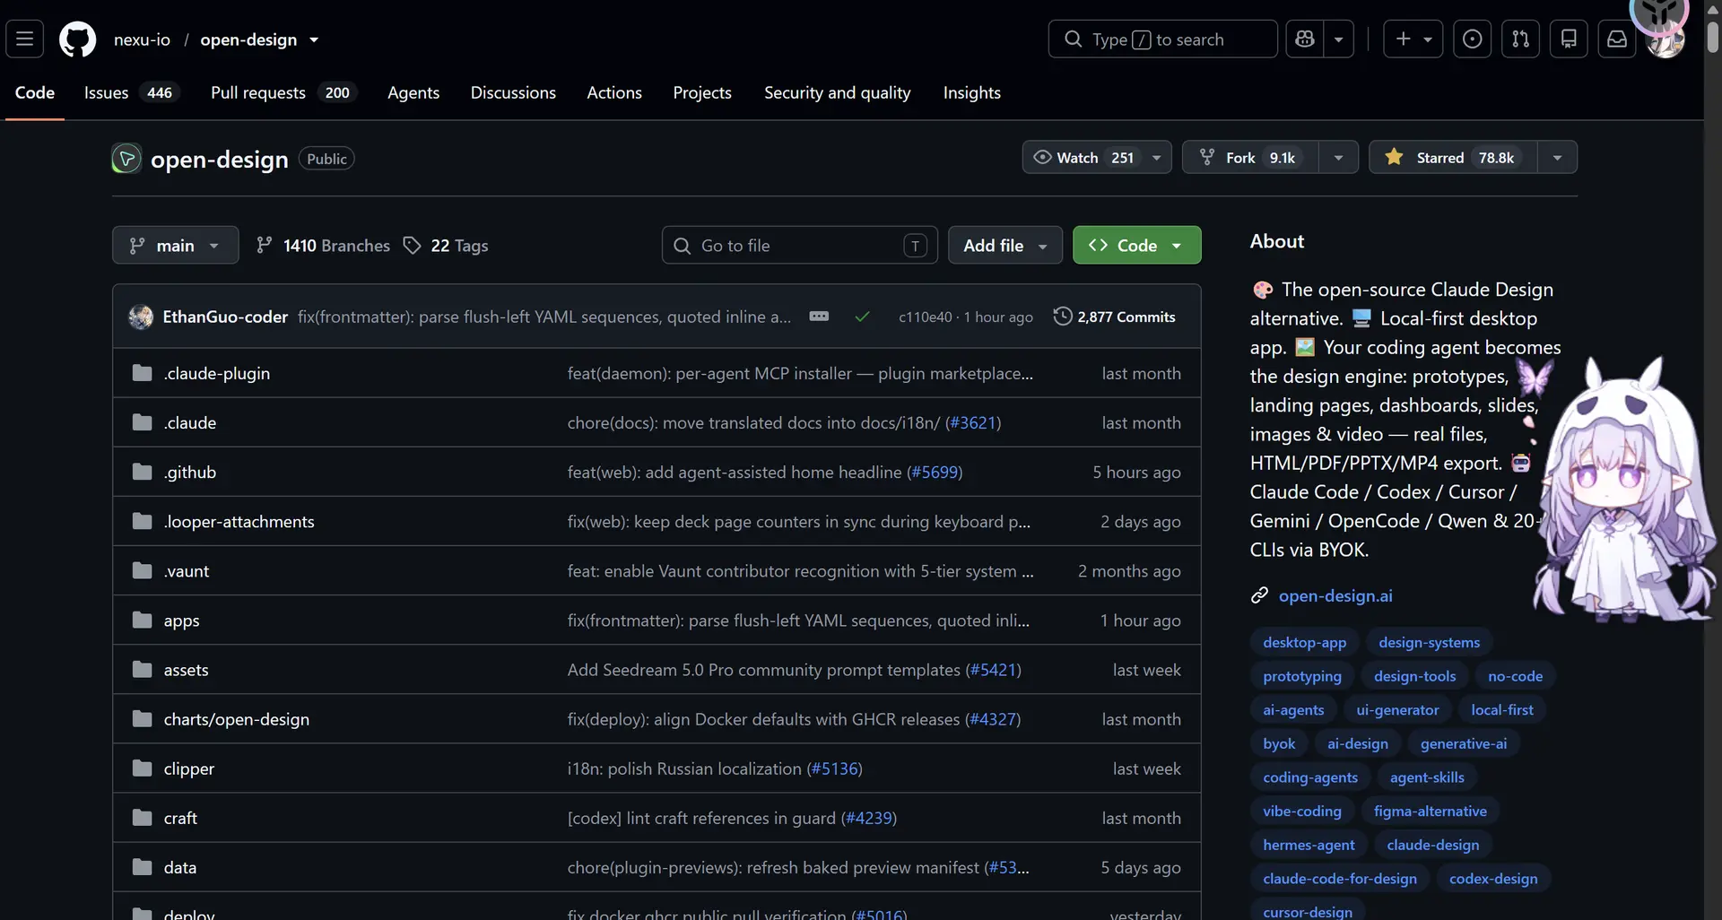Open the create new plus menu

pyautogui.click(x=1413, y=39)
